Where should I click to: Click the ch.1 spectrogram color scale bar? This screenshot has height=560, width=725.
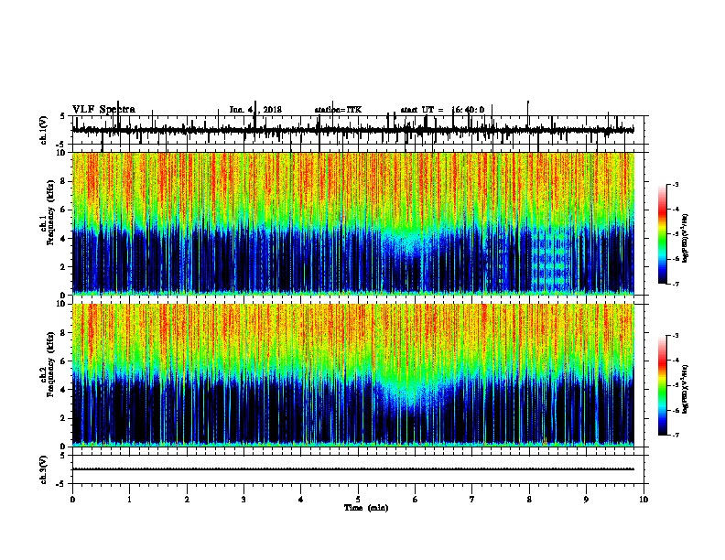pyautogui.click(x=662, y=234)
